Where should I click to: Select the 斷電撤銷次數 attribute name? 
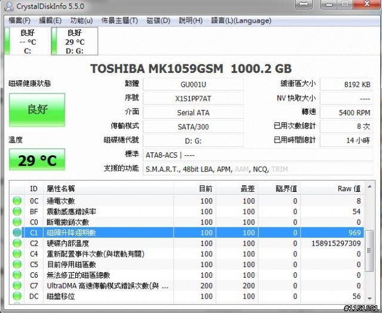click(x=67, y=222)
